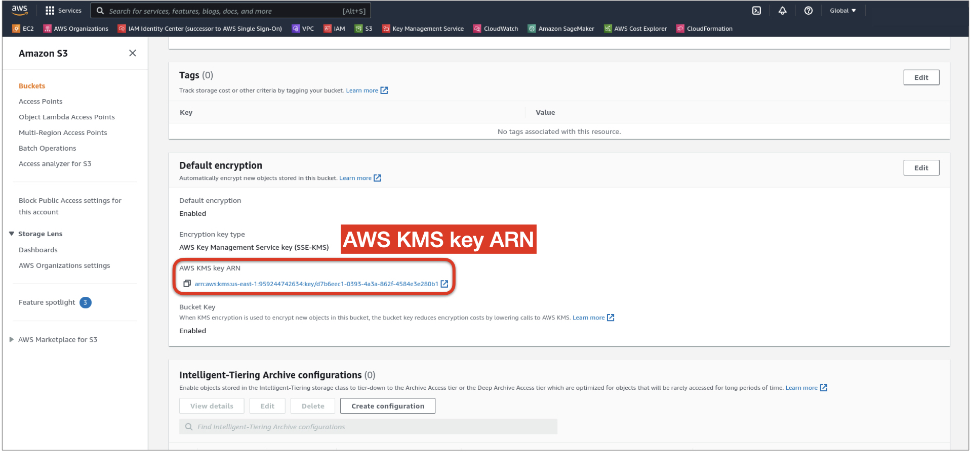
Task: Go to Buckets in sidebar
Action: (32, 86)
